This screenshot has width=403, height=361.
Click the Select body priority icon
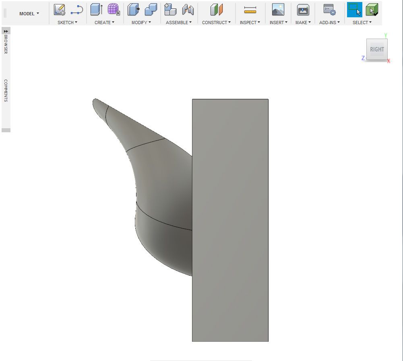pos(372,10)
